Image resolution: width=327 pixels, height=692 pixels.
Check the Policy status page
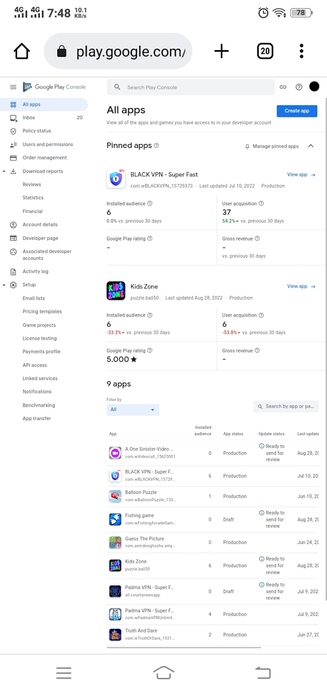click(x=36, y=131)
